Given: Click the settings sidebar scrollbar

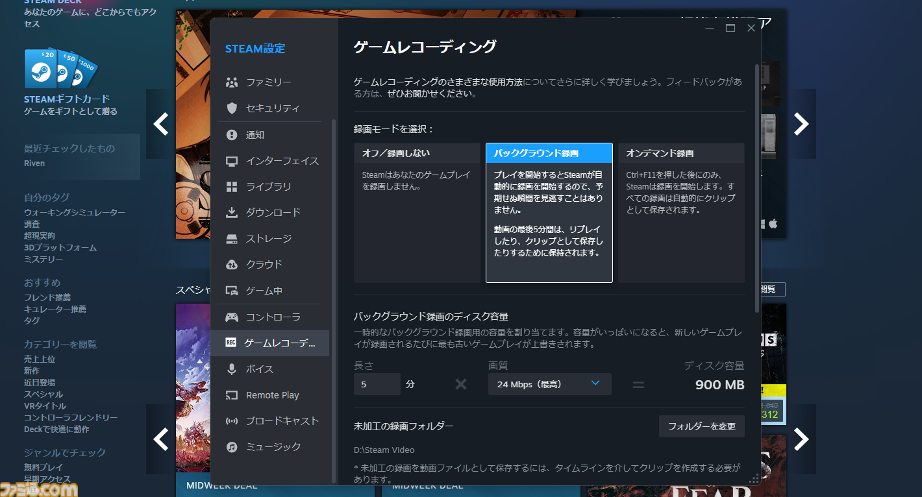Looking at the screenshot, I should click(x=334, y=301).
